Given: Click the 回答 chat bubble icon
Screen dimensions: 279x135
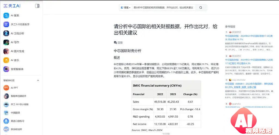Looking at the screenshot, I should [115, 43].
